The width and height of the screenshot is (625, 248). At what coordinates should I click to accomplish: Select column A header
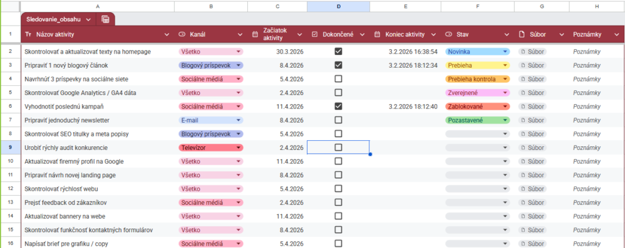(98, 6)
